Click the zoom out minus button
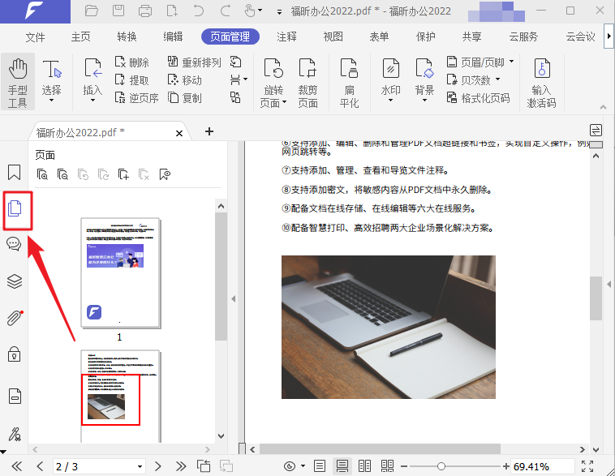The width and height of the screenshot is (615, 476). [x=404, y=466]
